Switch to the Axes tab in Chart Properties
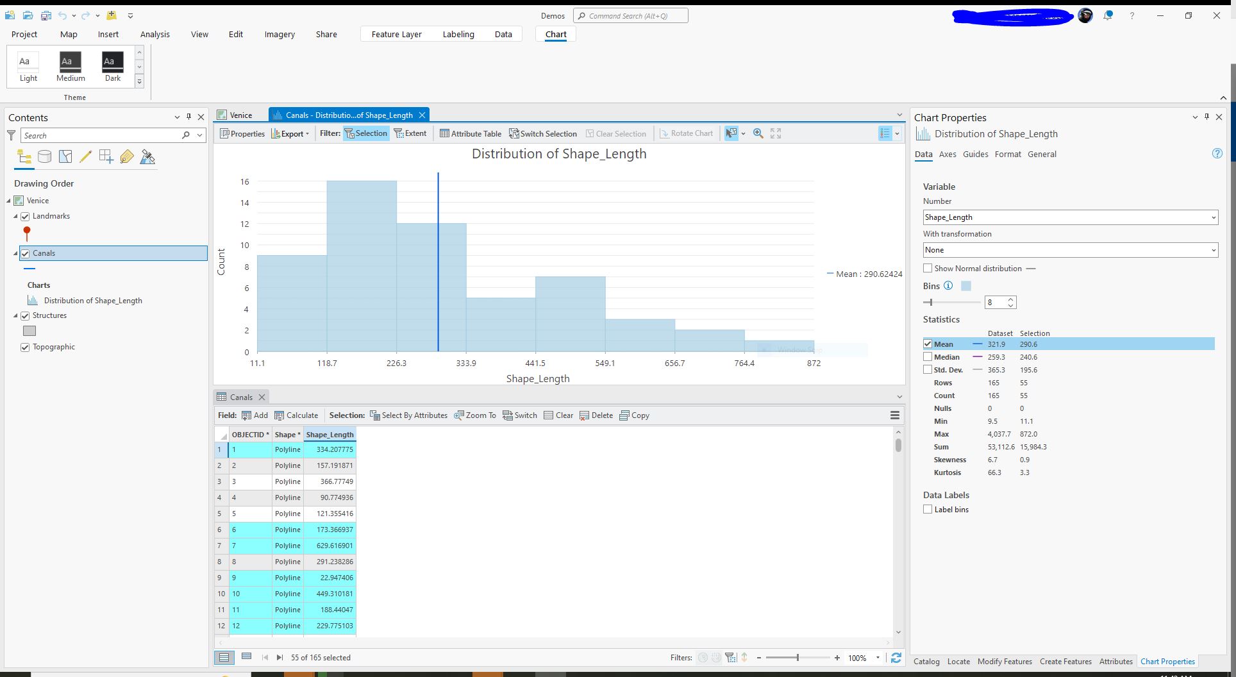1236x677 pixels. point(948,154)
